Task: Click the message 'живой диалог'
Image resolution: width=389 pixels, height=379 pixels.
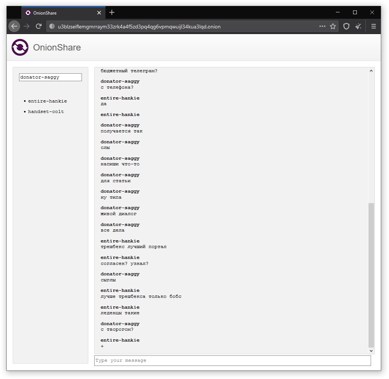Action: pyautogui.click(x=119, y=214)
